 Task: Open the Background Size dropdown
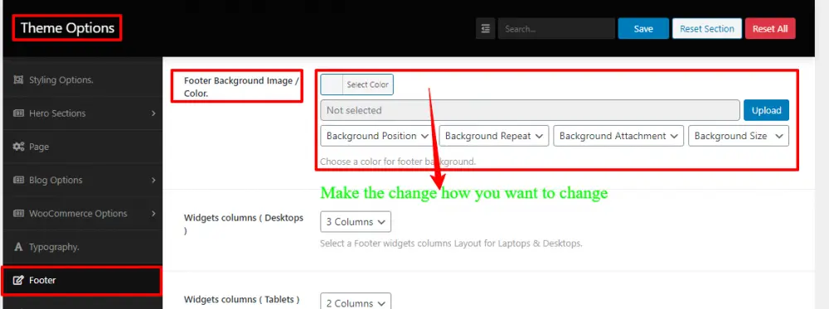(x=739, y=136)
